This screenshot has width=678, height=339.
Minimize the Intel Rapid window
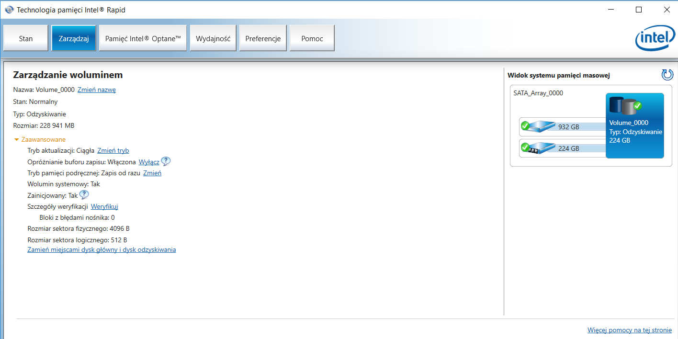(x=610, y=10)
